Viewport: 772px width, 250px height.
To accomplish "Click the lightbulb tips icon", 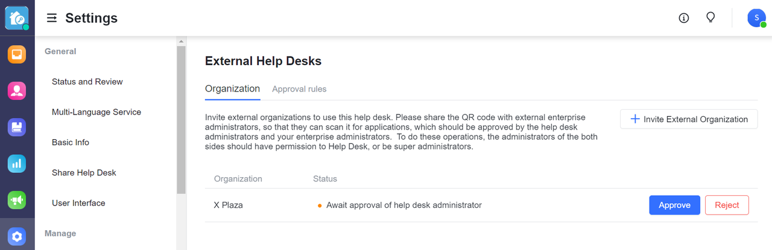I will [710, 17].
